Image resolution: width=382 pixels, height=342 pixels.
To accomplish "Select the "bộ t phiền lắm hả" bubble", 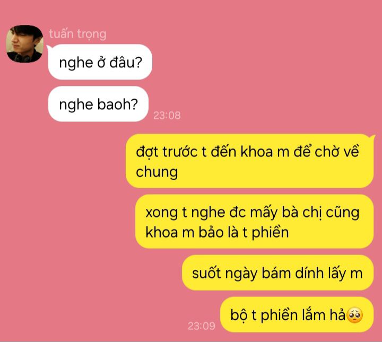I will pos(297,314).
